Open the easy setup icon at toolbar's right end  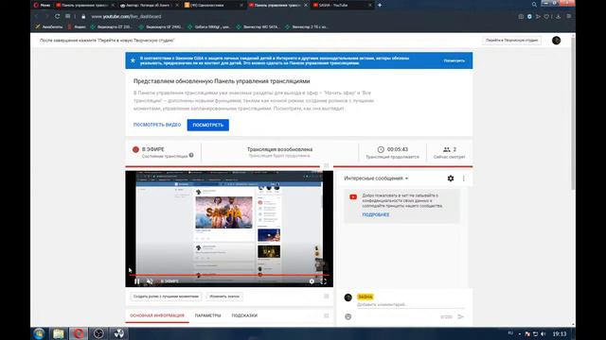coord(569,17)
